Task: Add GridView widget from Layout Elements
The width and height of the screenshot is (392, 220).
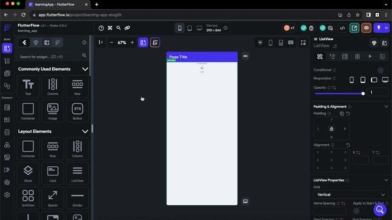Action: 28,198
